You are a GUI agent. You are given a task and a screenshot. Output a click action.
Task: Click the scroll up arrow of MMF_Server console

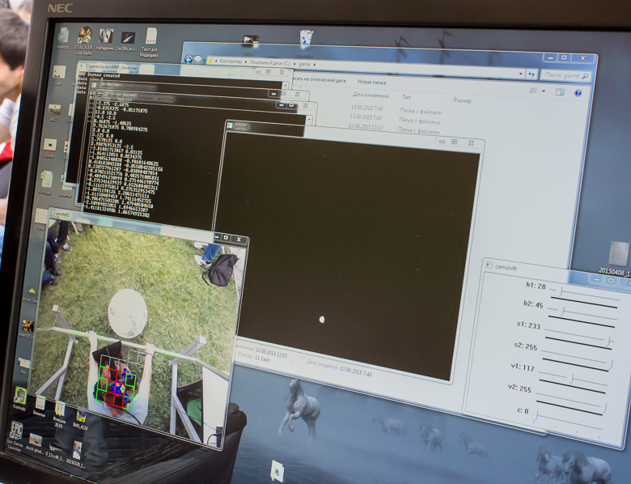286,85
